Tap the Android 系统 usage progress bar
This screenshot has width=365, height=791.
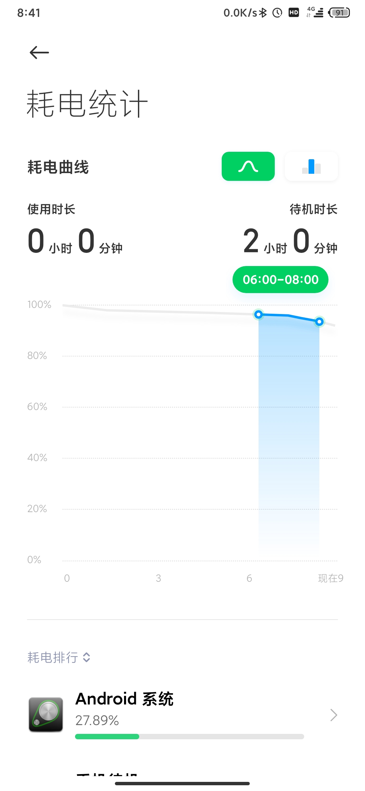click(x=189, y=737)
